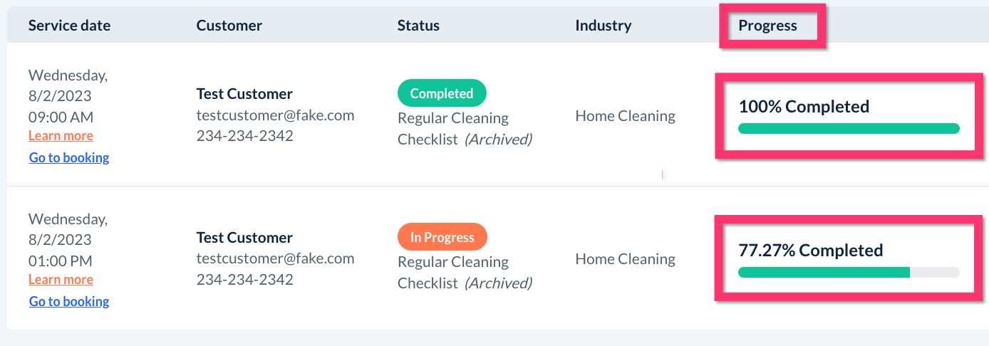Image resolution: width=989 pixels, height=346 pixels.
Task: Click Regular Cleaning Checklist under In Progress badge
Action: click(x=452, y=272)
